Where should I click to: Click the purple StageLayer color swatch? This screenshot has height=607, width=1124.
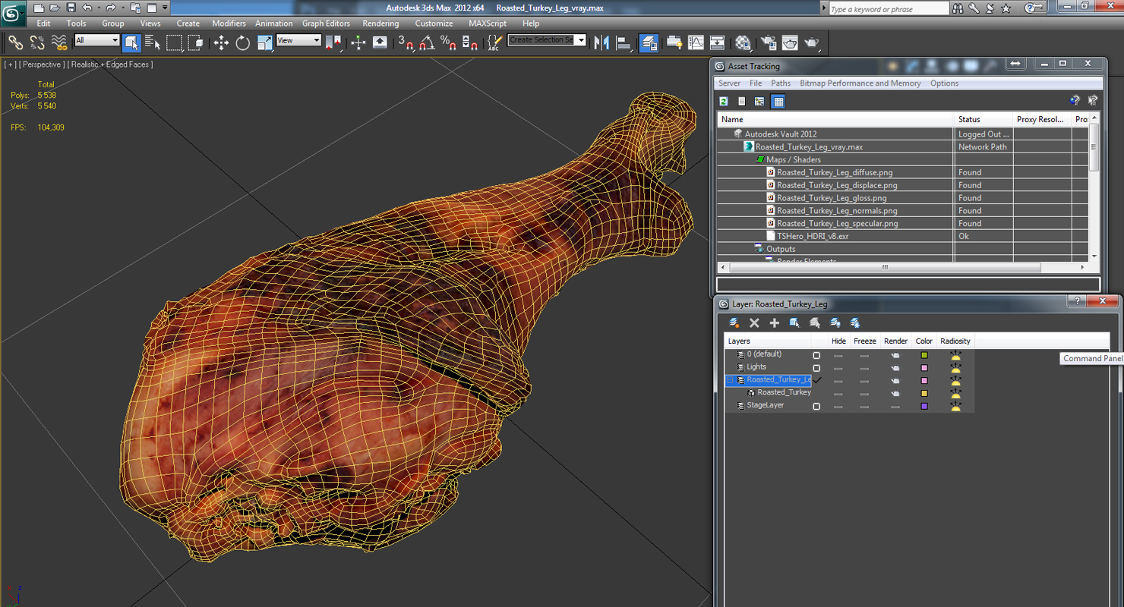click(x=924, y=406)
